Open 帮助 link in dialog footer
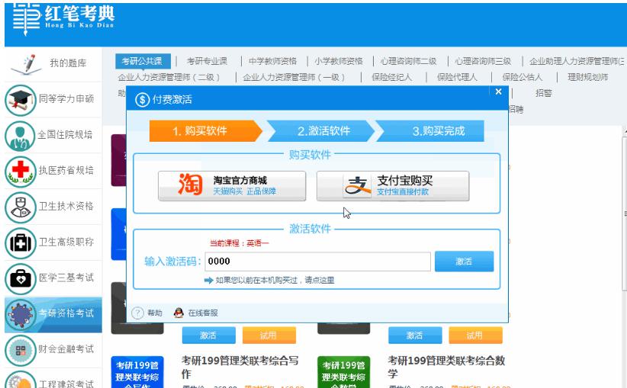Viewport: 627px width, 388px height. 155,313
